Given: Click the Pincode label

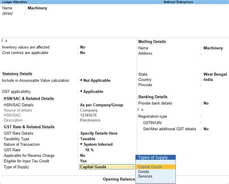Looking at the screenshot, I should pos(145,85).
